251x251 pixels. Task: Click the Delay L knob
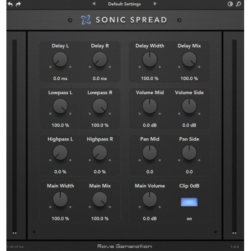pos(60,59)
